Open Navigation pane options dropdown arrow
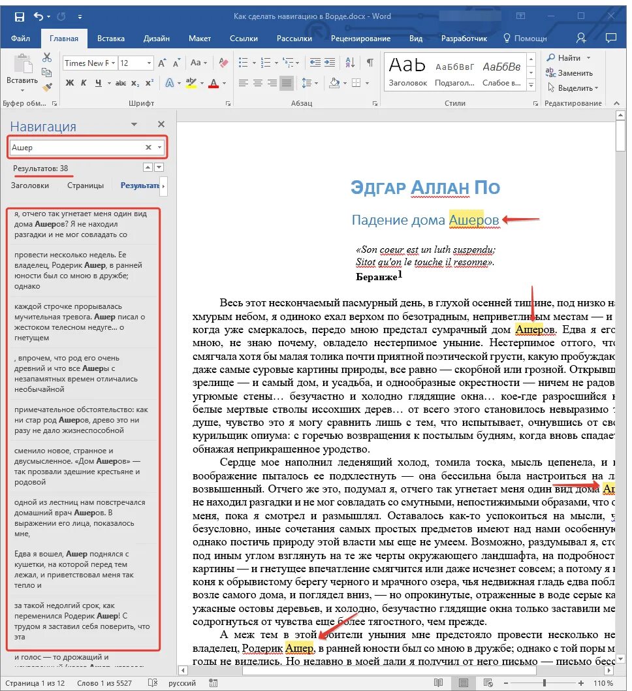This screenshot has width=632, height=691. point(134,125)
